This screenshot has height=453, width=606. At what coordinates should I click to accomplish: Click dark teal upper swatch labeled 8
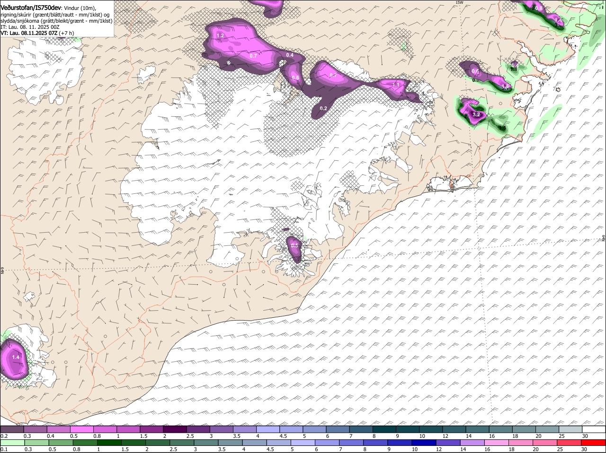pyautogui.click(x=384, y=429)
